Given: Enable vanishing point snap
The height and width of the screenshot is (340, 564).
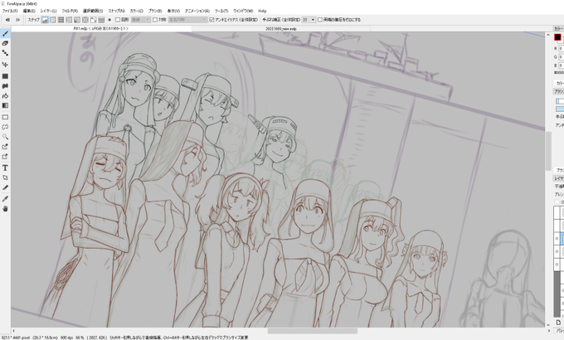Looking at the screenshot, I should pos(69,20).
